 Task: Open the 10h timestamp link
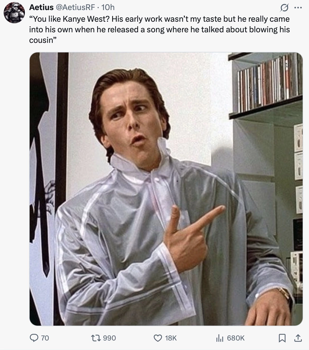pos(108,7)
